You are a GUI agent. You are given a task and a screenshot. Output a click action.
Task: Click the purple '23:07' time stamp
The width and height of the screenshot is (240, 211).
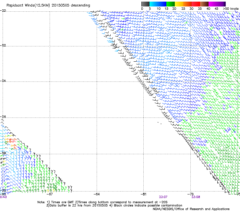click(x=163, y=197)
